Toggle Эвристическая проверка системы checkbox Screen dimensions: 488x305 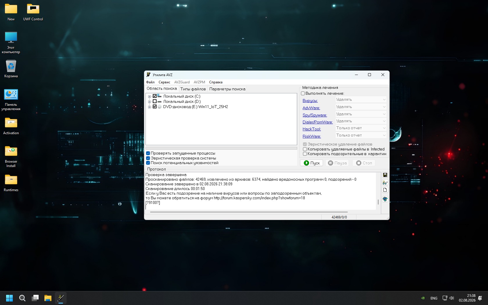[148, 158]
